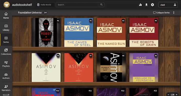Toggle the Collapse Series checkbox
Image resolution: width=181 pixels, height=96 pixels.
coord(154,13)
